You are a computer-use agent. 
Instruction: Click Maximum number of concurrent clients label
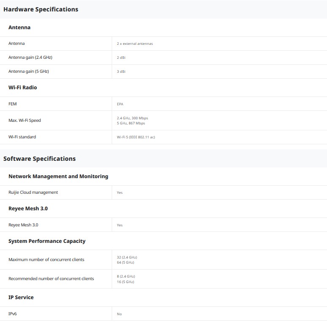tap(46, 260)
